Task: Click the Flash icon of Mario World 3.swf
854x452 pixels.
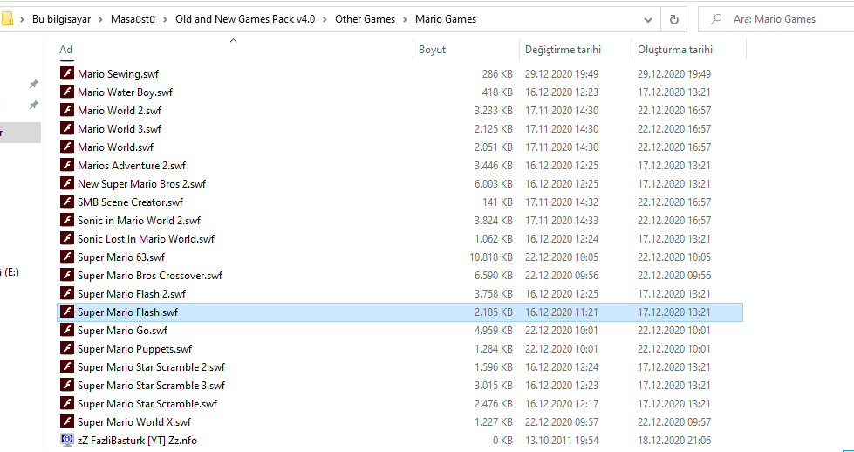Action: 67,128
